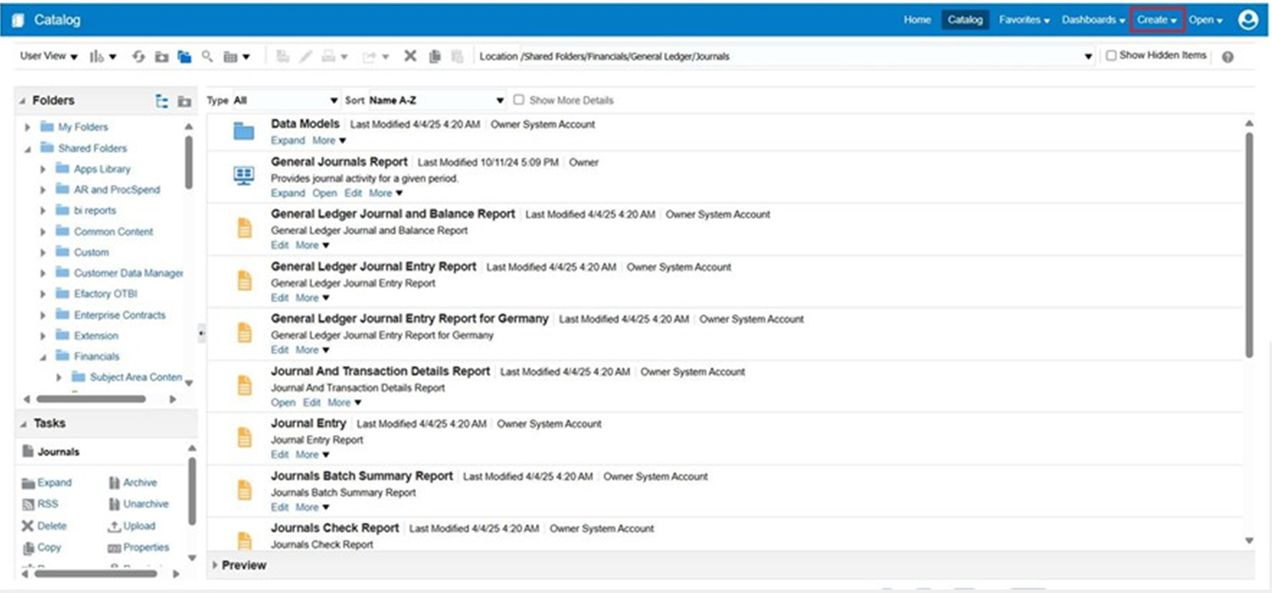Open the user profile icon
The height and width of the screenshot is (593, 1272).
tap(1248, 19)
